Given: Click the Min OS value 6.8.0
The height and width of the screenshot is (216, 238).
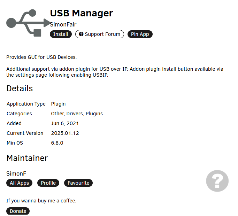Looking at the screenshot, I should (x=57, y=143).
